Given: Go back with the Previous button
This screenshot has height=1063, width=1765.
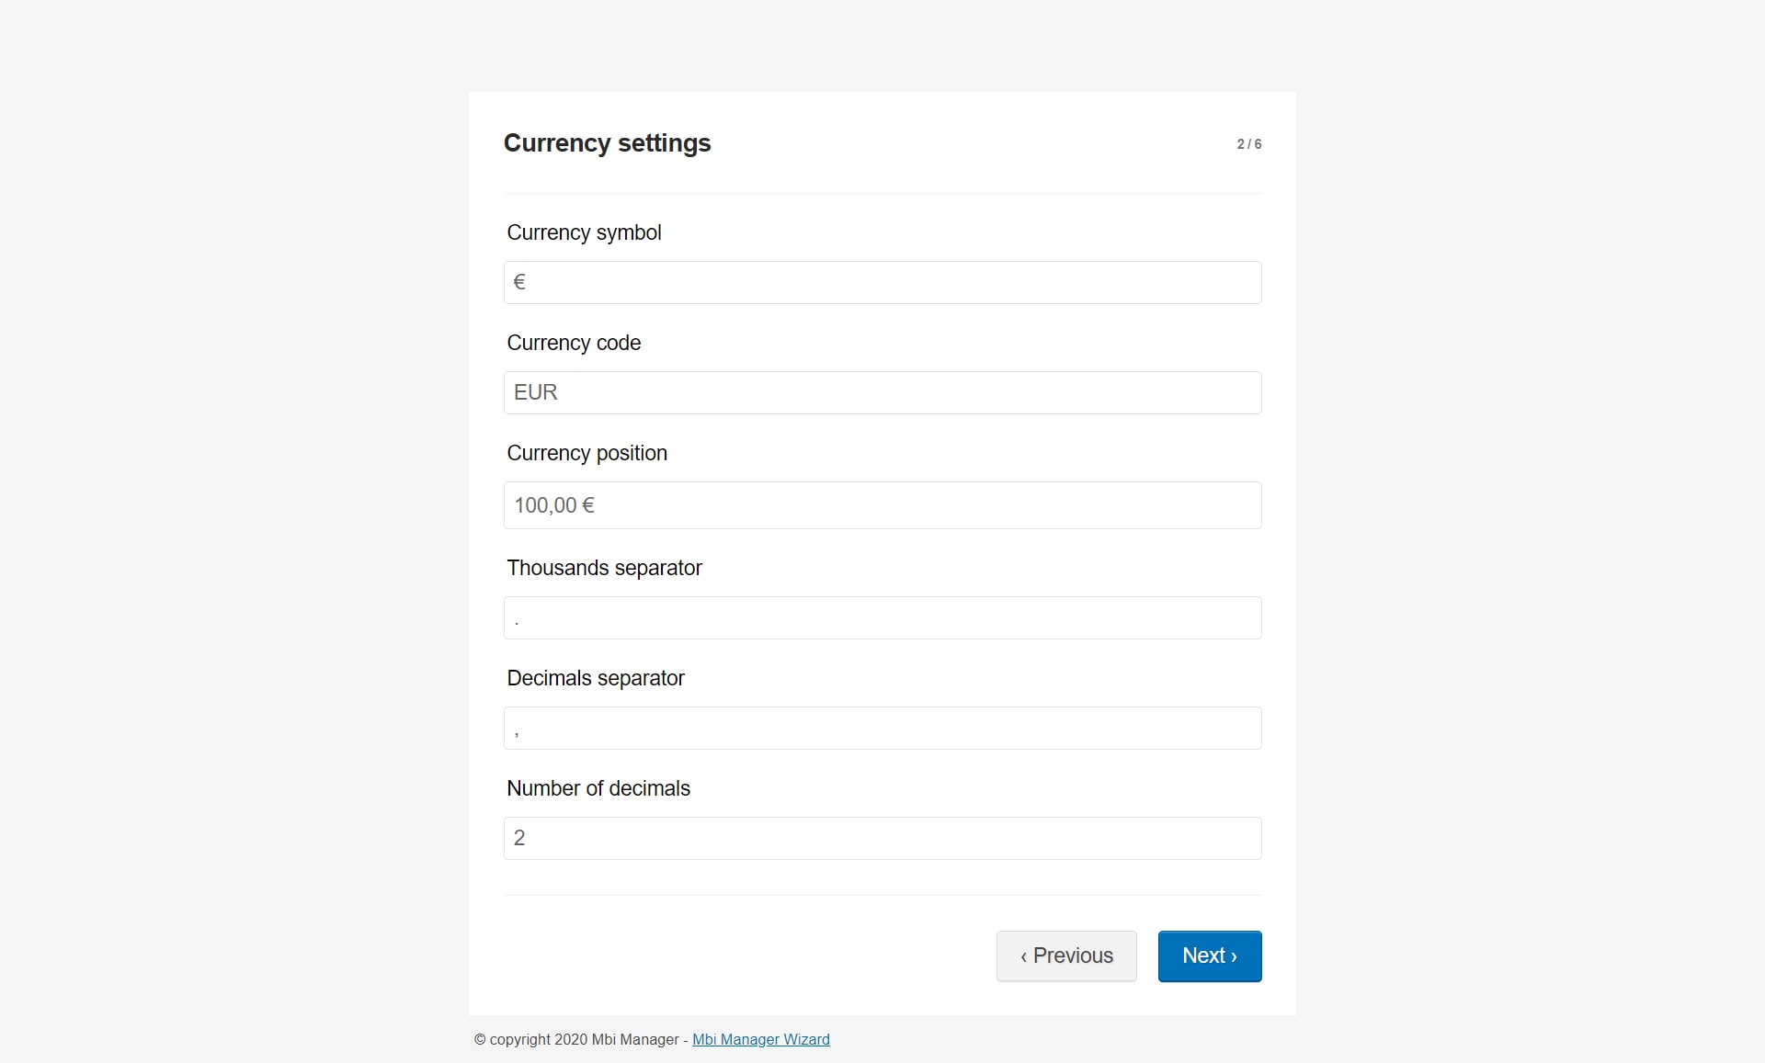Looking at the screenshot, I should coord(1066,956).
